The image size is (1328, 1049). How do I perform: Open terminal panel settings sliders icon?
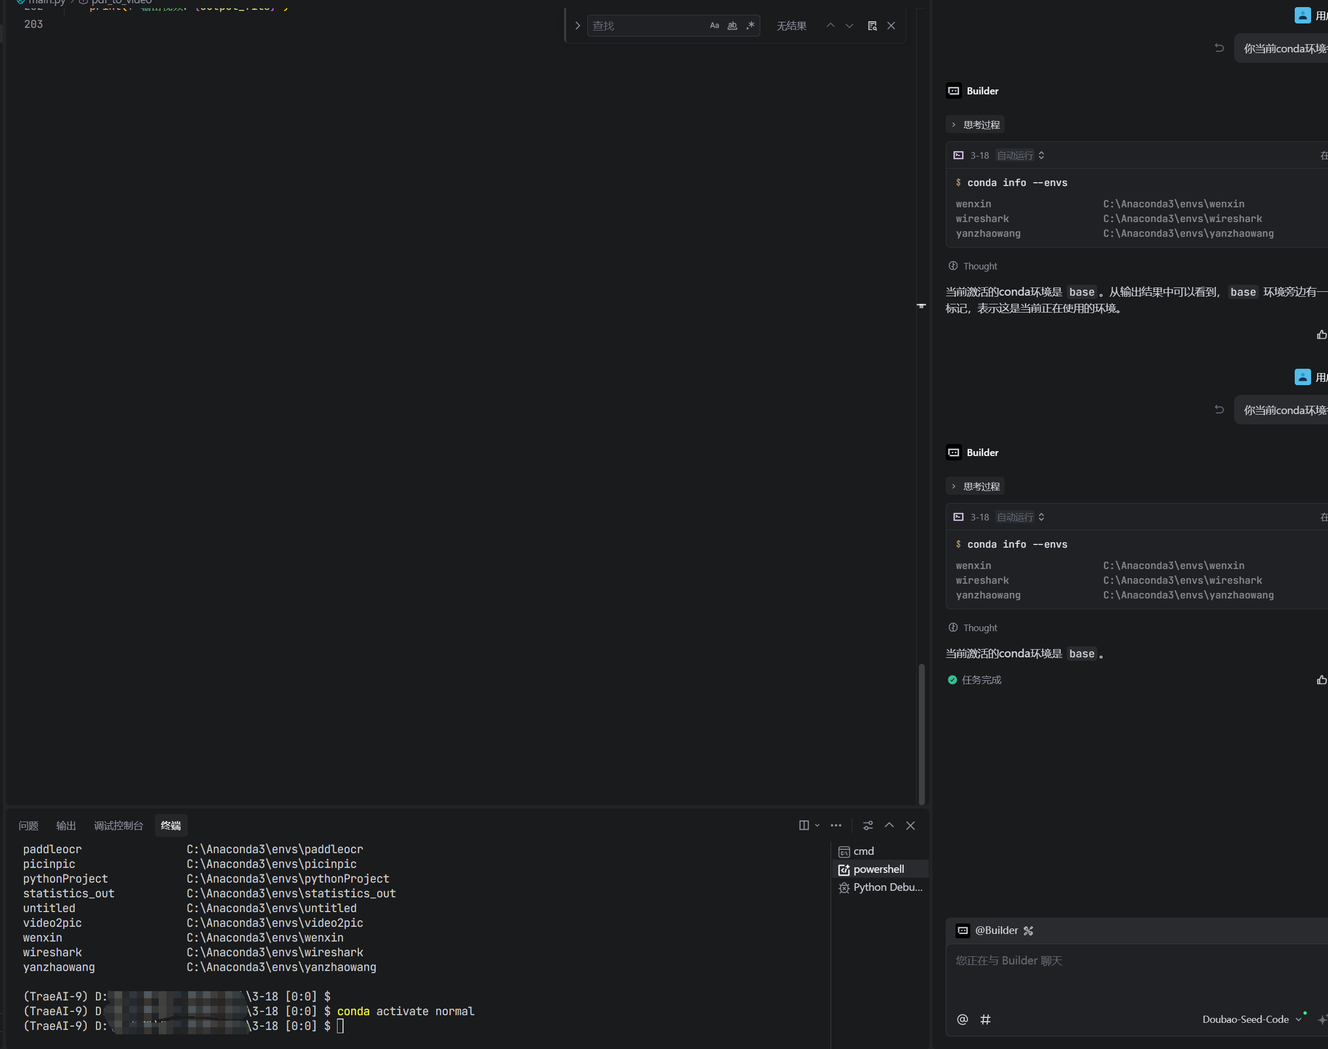[x=868, y=825]
